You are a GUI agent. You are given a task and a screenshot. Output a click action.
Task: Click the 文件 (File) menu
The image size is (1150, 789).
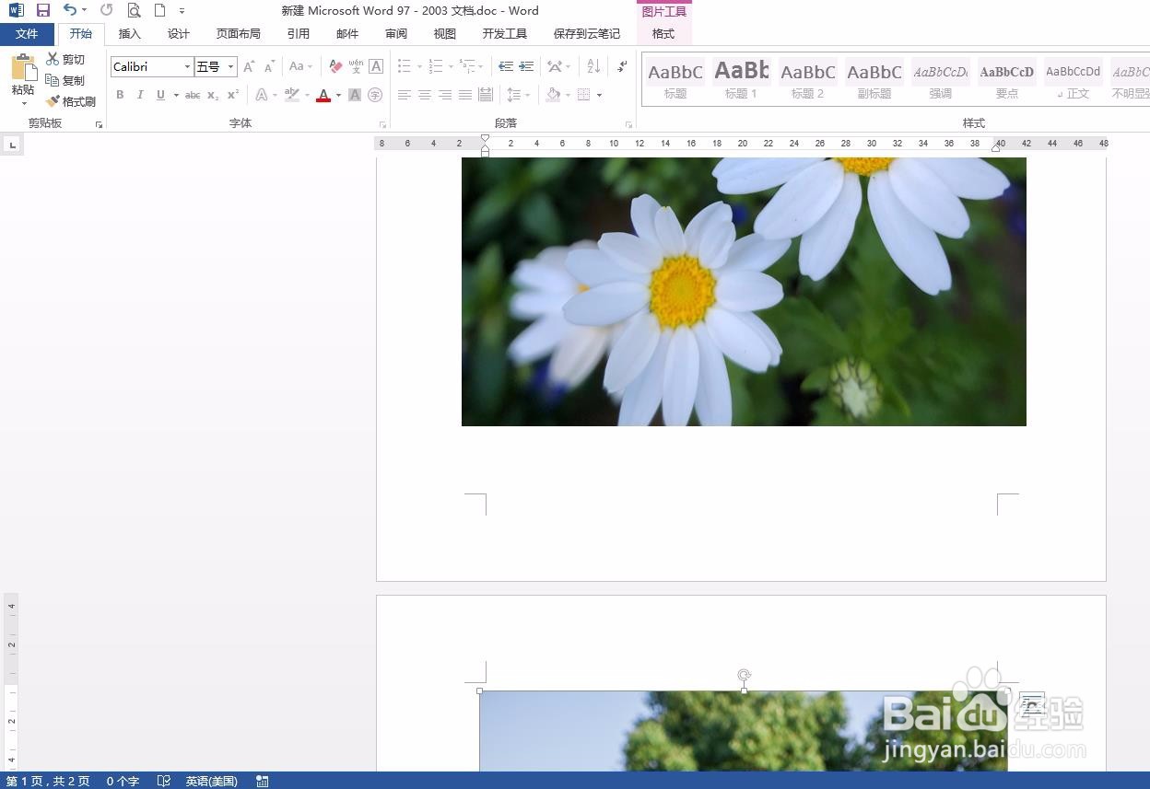pos(27,33)
